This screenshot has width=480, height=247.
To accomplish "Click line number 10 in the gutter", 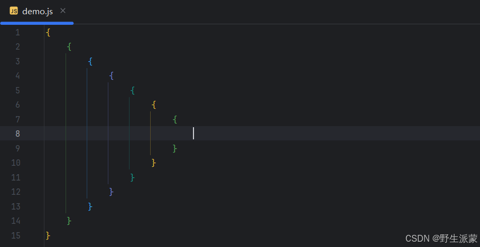I will [x=16, y=163].
